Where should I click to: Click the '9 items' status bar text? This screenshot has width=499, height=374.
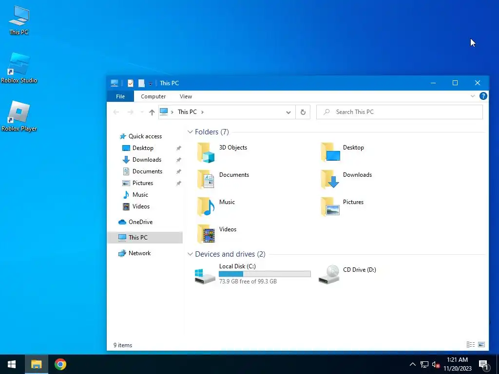coord(123,345)
